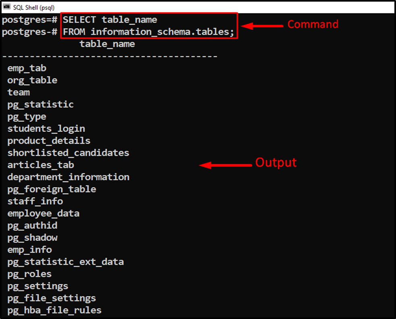Click the pg_statistic entry
This screenshot has height=319, width=396.
(40, 104)
